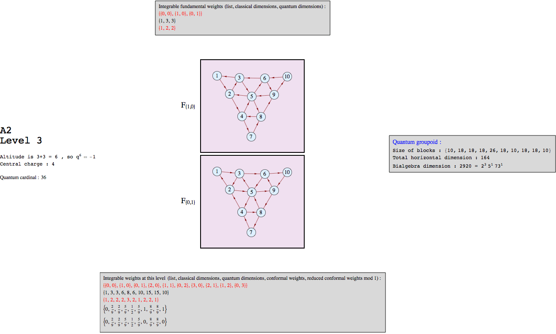Screen dimensions: 556x334
Task: Click the 'Size of blocks' line
Action: pyautogui.click(x=472, y=151)
